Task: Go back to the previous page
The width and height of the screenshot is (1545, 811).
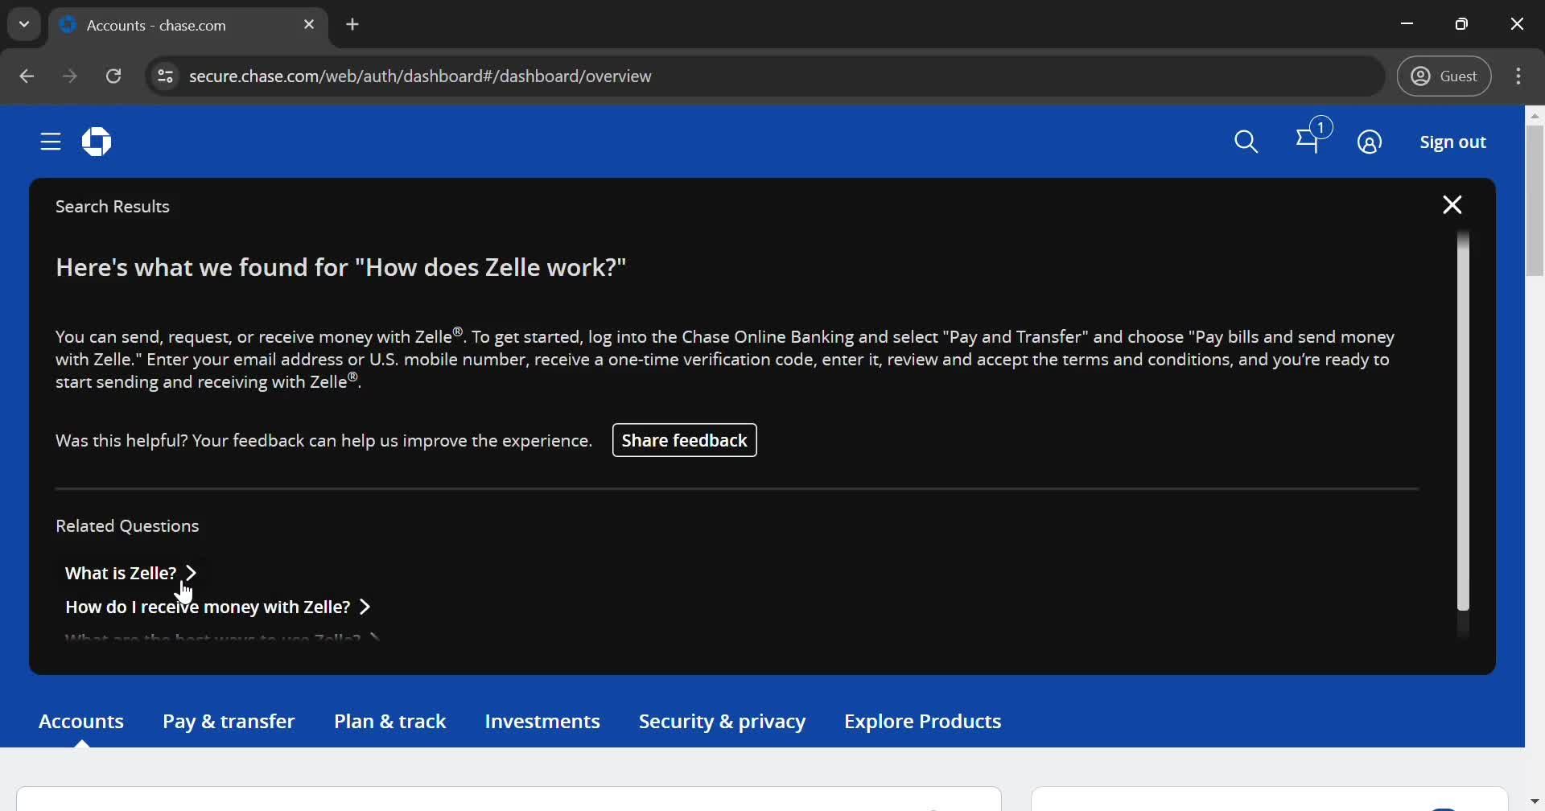Action: pos(27,76)
